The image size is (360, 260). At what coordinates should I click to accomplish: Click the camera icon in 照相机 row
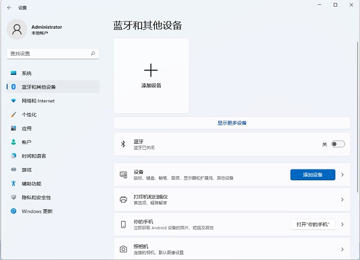click(x=123, y=249)
